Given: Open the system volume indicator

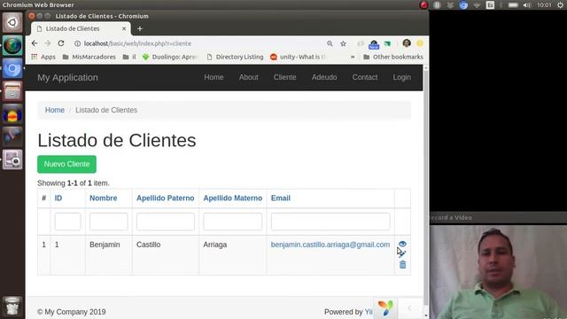Looking at the screenshot, I should point(527,5).
